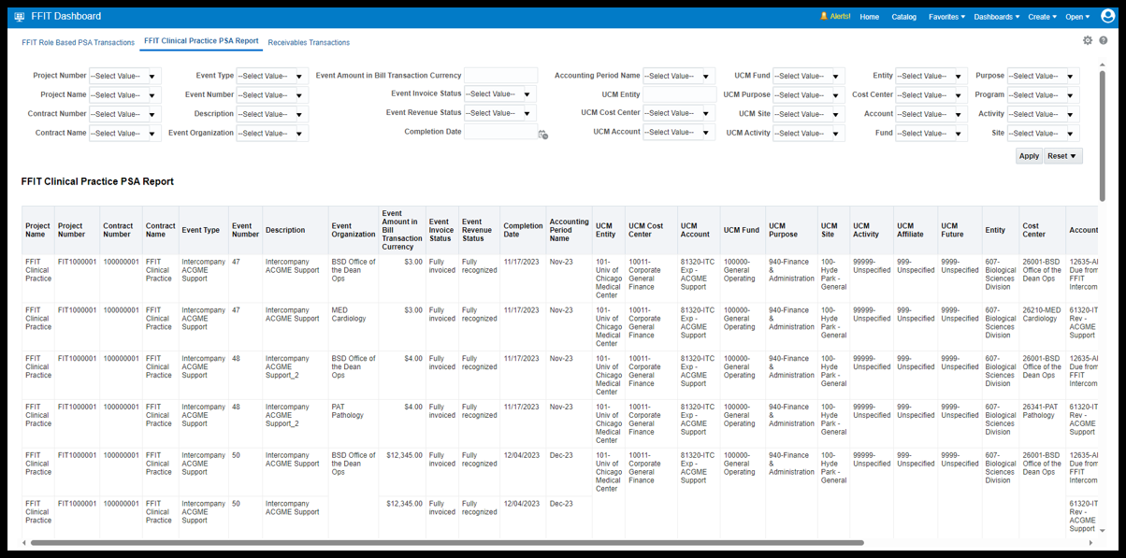Screen dimensions: 1126x558
Task: Open the UCM Cost Center filter dropdown
Action: click(x=679, y=113)
